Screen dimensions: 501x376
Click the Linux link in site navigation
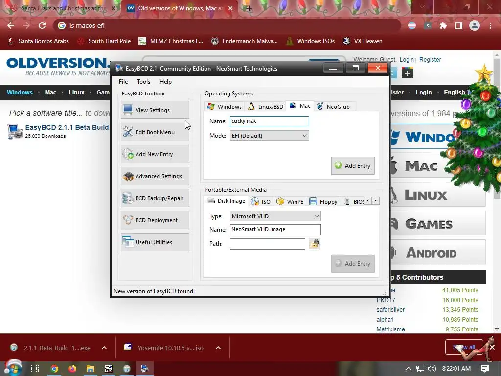[x=77, y=93]
